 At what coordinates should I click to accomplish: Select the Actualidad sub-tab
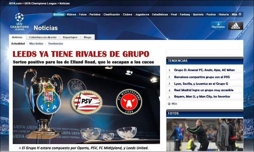pyautogui.click(x=18, y=44)
